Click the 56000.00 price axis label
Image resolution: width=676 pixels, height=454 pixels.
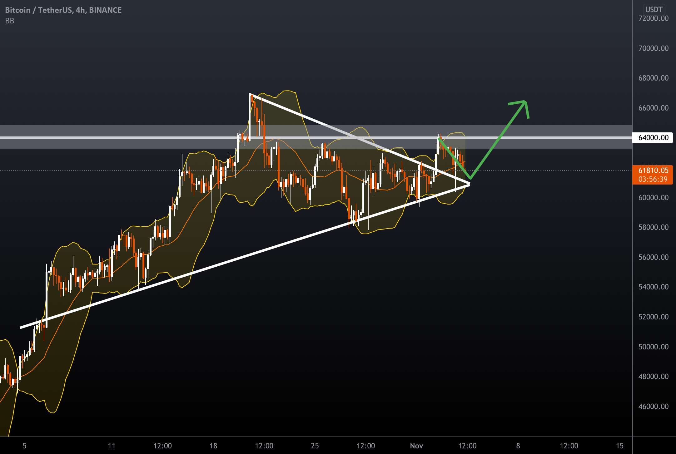pyautogui.click(x=654, y=257)
